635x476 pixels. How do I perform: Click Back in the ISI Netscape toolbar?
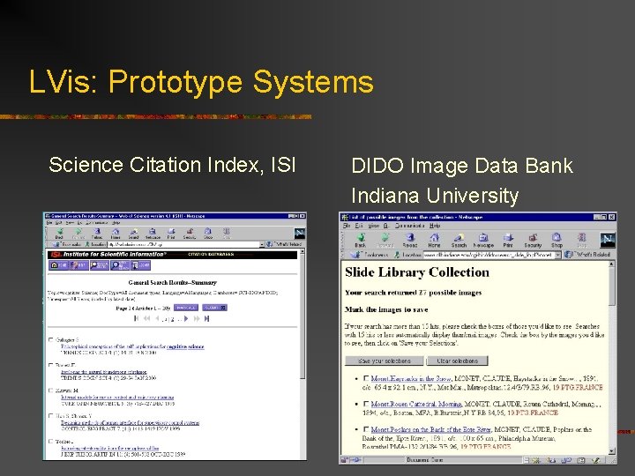click(x=60, y=233)
